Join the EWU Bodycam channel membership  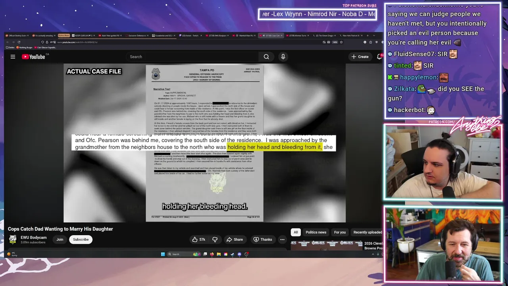coord(60,240)
